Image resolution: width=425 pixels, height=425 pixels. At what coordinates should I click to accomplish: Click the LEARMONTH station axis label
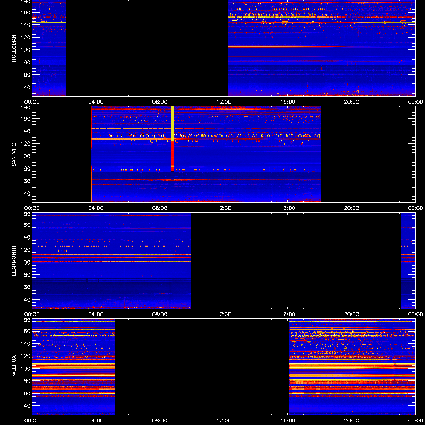tap(14, 261)
